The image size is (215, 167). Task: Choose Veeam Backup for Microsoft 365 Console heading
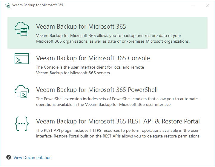(x=93, y=58)
